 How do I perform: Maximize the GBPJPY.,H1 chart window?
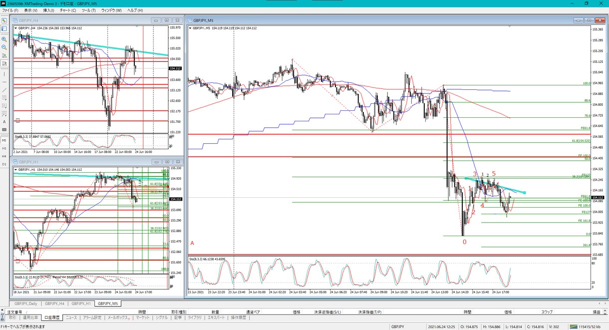click(167, 162)
